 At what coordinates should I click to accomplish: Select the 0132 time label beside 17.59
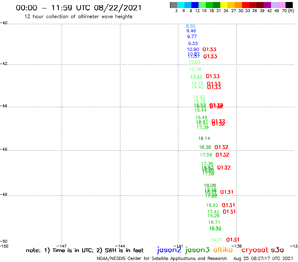pos(223,155)
